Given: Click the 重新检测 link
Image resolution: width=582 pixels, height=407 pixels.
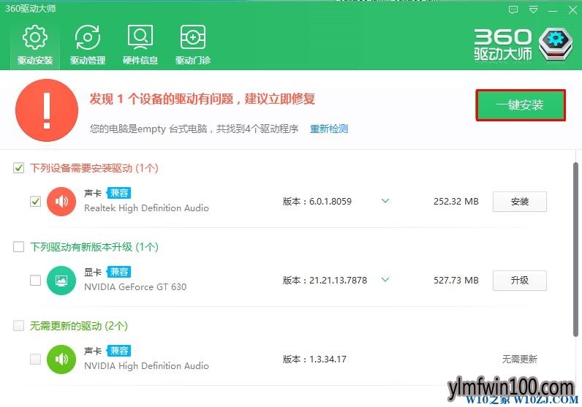Looking at the screenshot, I should coord(329,129).
